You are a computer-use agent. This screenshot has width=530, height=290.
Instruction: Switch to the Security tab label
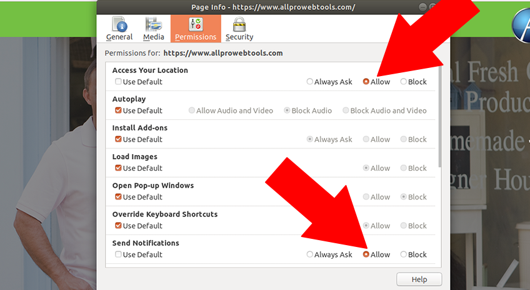239,37
